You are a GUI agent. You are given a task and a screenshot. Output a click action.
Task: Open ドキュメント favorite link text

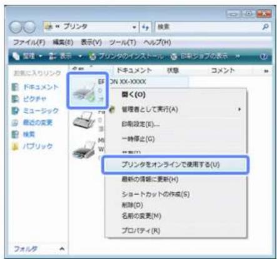tap(41, 87)
